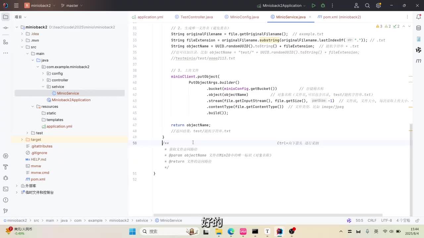This screenshot has height=238, width=424.
Task: Switch to the MinioConfig.java tab
Action: click(241, 17)
